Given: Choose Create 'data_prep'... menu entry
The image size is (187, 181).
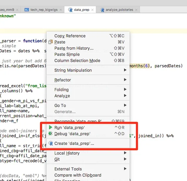Looking at the screenshot, I should click(88, 143).
